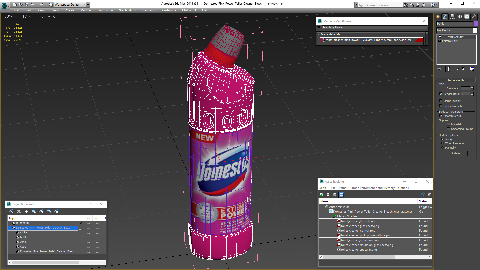Screen dimensions: 480x270
Task: Click Select Highlighted Objects icon in Layer window
Action: [x=34, y=211]
